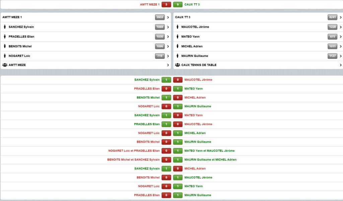Expand the MATEO Yann row chevron
Image resolution: width=343 pixels, height=201 pixels.
tap(341, 37)
